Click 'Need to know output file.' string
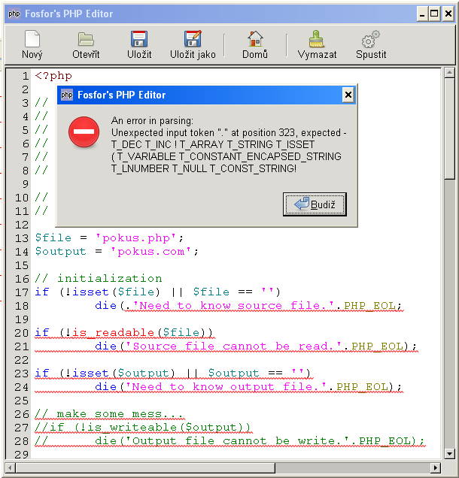459x478 pixels. tap(226, 386)
